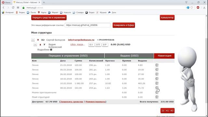208x117 pixels.
Task: Open the tab menu in title bar
Action: pos(186,2)
